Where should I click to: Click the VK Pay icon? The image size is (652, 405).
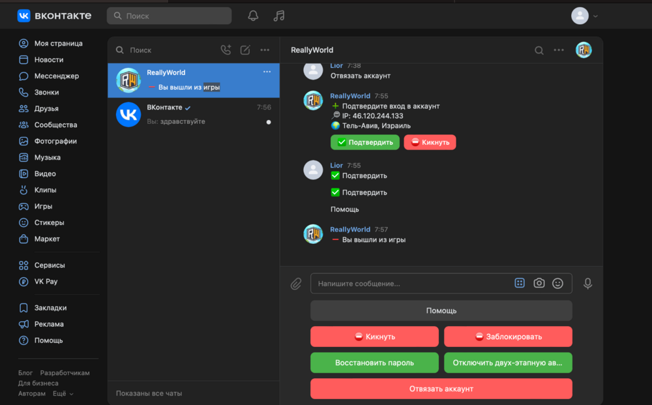[x=23, y=282]
